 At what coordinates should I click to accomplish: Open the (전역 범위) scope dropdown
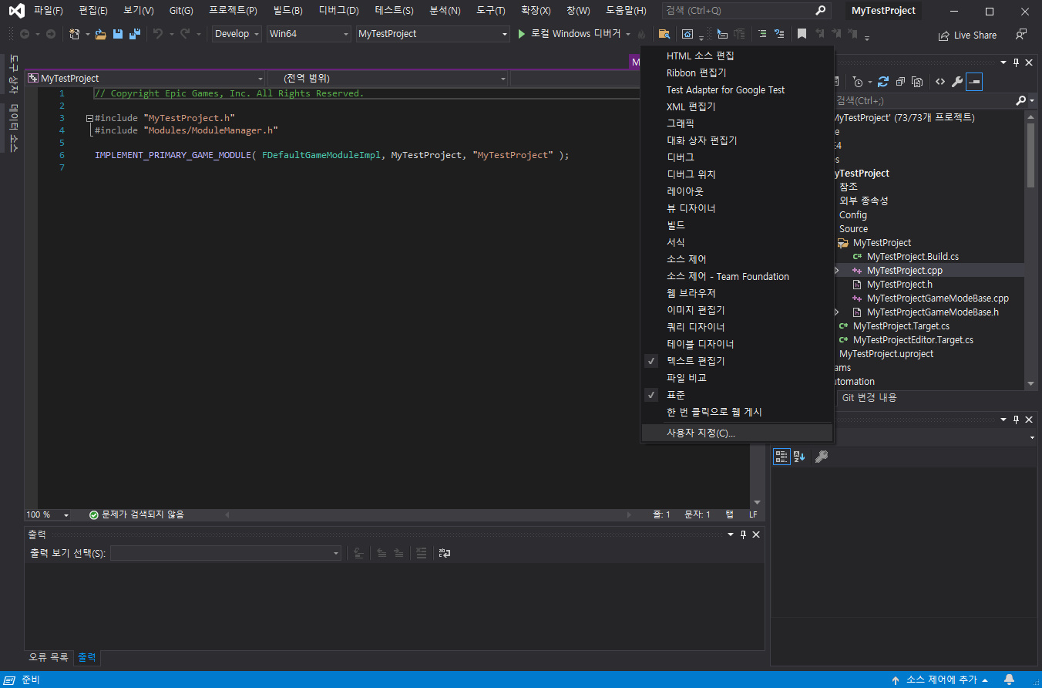388,78
